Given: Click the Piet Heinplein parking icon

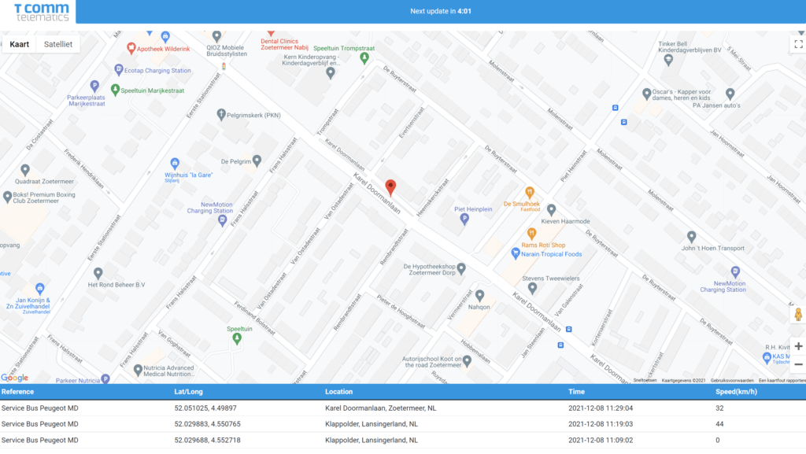Looking at the screenshot, I should pyautogui.click(x=464, y=220).
